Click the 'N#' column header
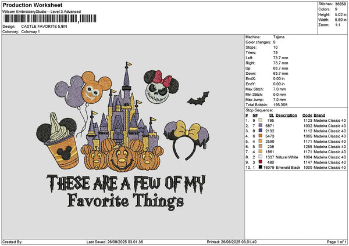The image size is (349, 246). pyautogui.click(x=255, y=115)
